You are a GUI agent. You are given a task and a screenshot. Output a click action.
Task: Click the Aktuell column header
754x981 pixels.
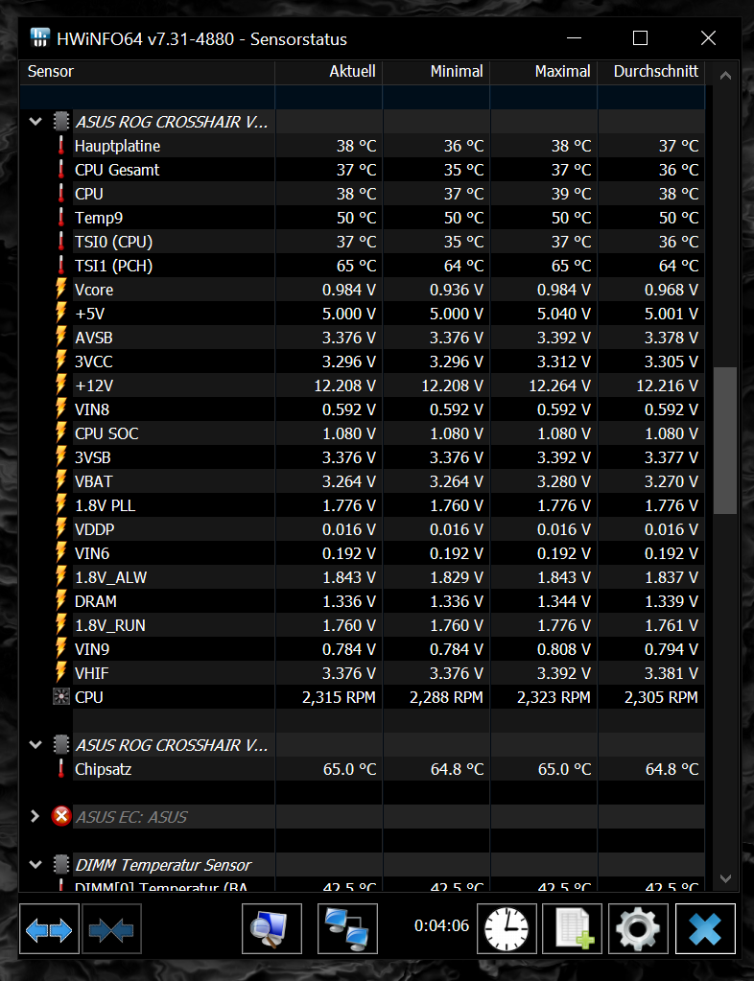328,72
